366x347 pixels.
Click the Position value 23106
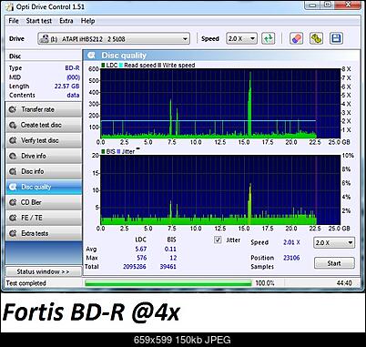coord(291,258)
